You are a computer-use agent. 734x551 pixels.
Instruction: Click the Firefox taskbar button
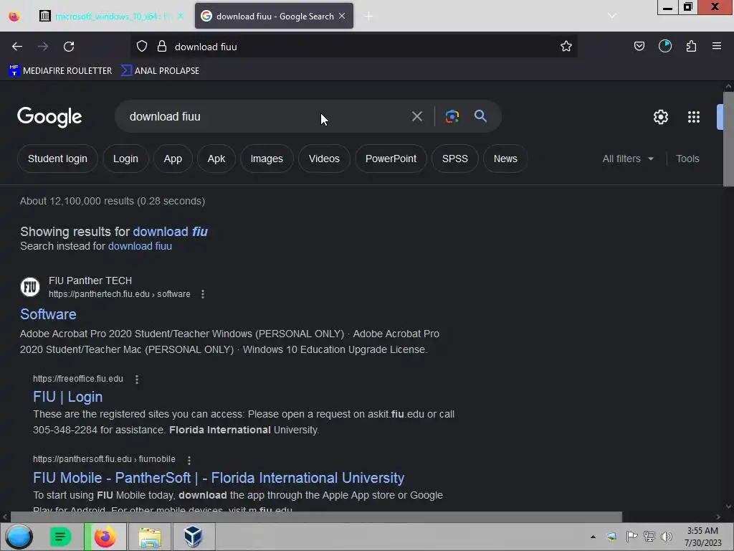(x=105, y=537)
